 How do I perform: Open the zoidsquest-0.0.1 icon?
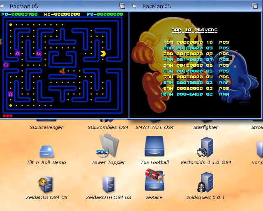pos(205,183)
